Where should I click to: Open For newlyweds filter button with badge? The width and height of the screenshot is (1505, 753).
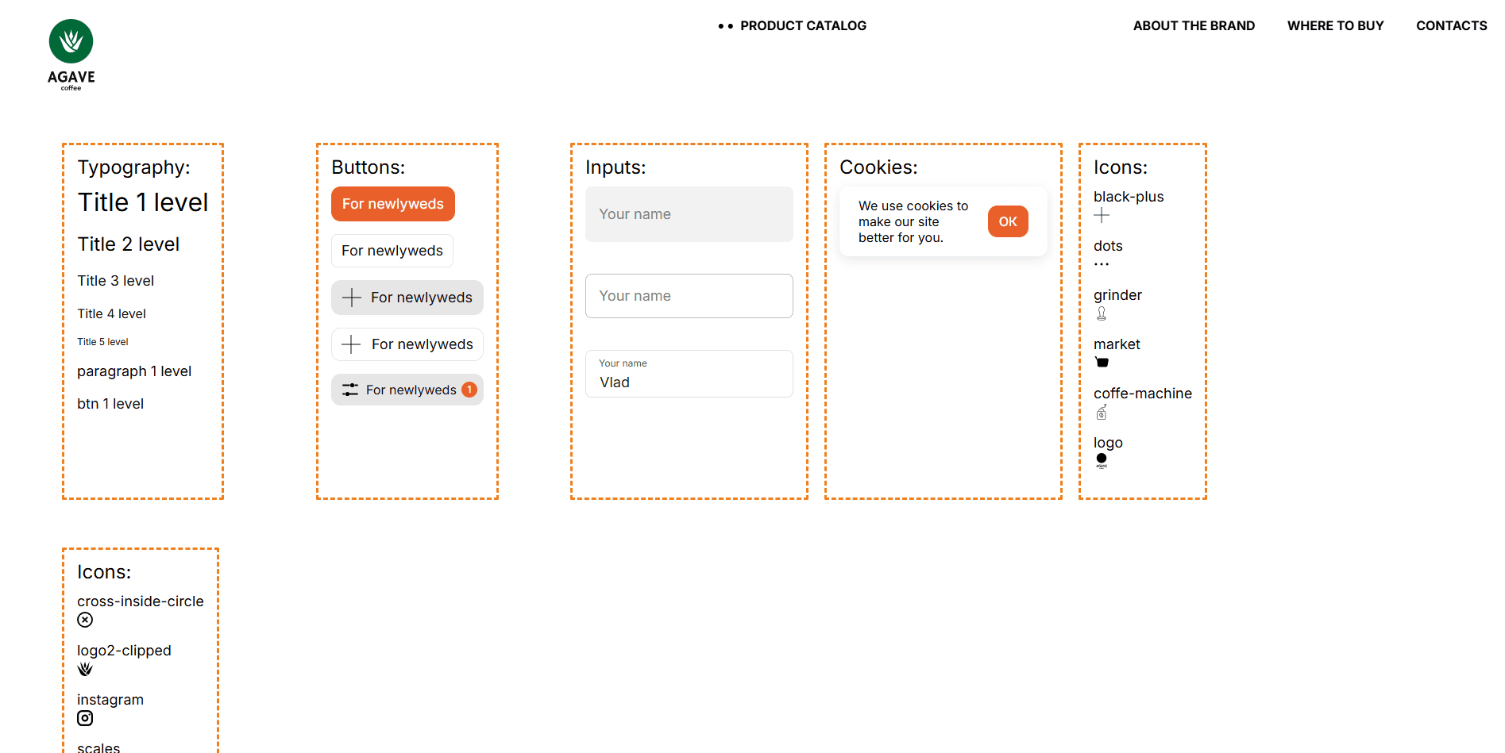tap(407, 390)
